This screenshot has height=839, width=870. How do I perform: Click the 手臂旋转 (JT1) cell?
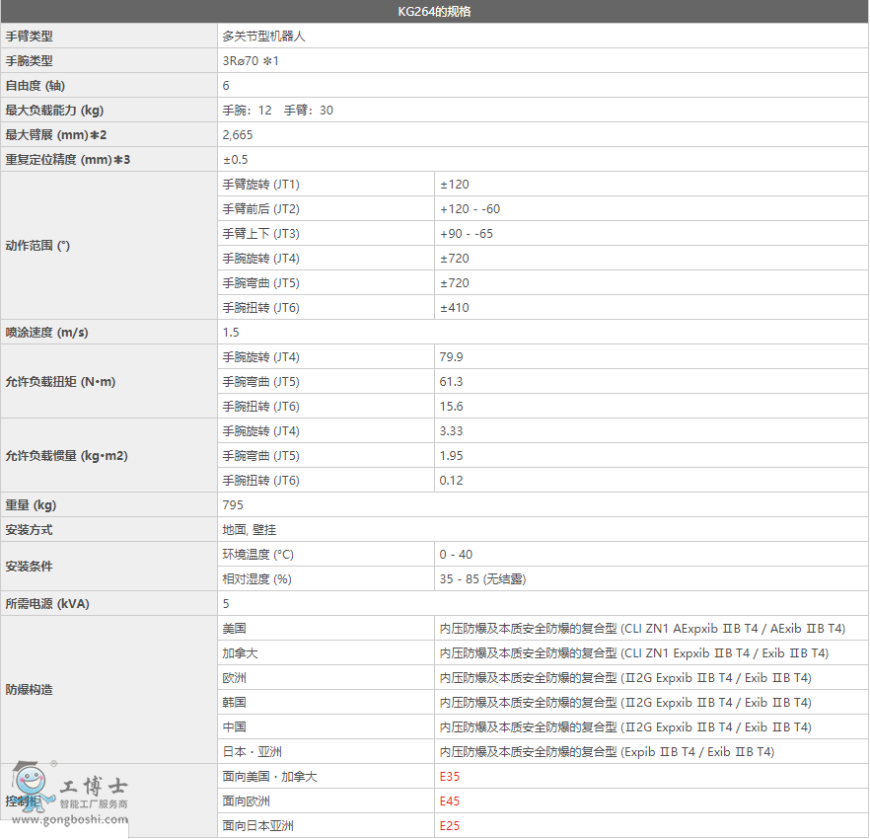pos(260,185)
